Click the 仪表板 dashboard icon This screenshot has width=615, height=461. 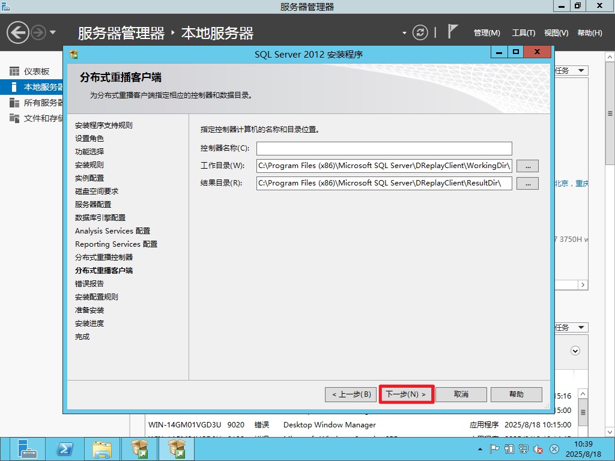click(x=14, y=71)
